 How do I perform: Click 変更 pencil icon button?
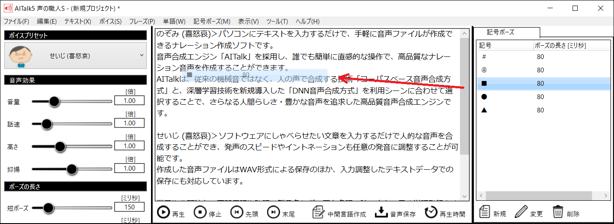pos(529,212)
